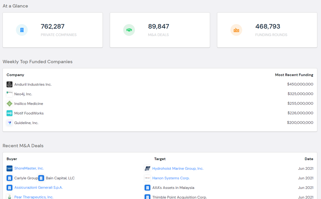Click the Anduril Industries logo icon
This screenshot has height=199, width=321.
pos(9,84)
